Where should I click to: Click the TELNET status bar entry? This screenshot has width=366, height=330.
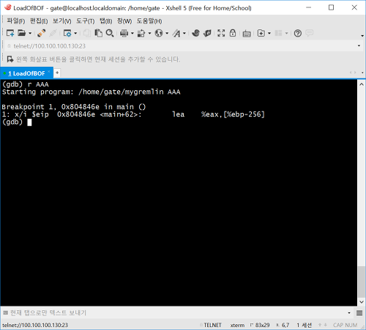tap(212, 325)
